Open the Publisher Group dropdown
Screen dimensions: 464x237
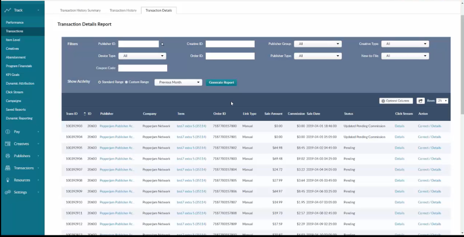[318, 44]
